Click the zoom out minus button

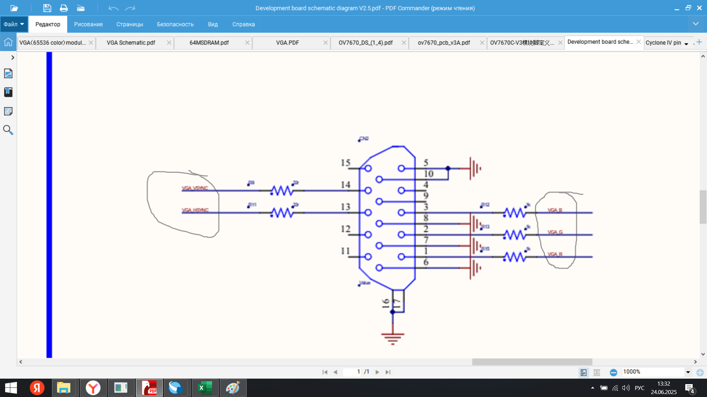click(x=613, y=372)
